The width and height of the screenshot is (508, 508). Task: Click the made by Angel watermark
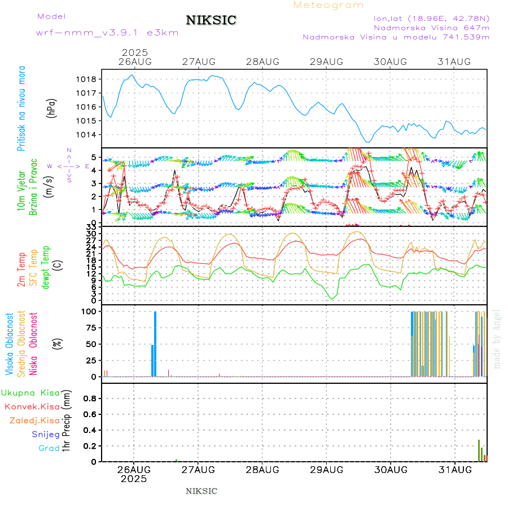point(497,339)
